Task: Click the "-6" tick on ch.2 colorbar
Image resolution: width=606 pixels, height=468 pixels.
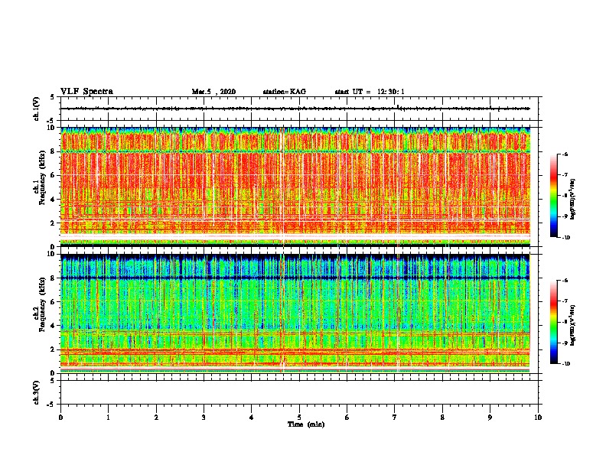Action: pos(565,281)
